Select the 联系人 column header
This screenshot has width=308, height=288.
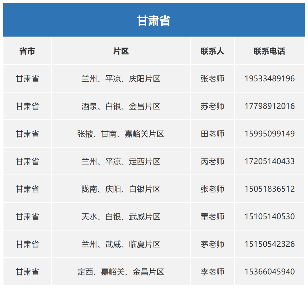[x=212, y=51]
